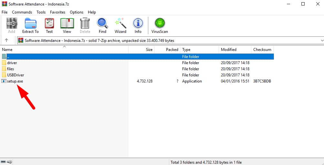The image size is (324, 165).
Task: Select the 'files' folder name
Action: [11, 69]
